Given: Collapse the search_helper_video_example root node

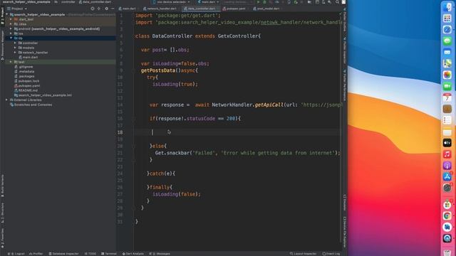Looking at the screenshot, I should [7, 14].
